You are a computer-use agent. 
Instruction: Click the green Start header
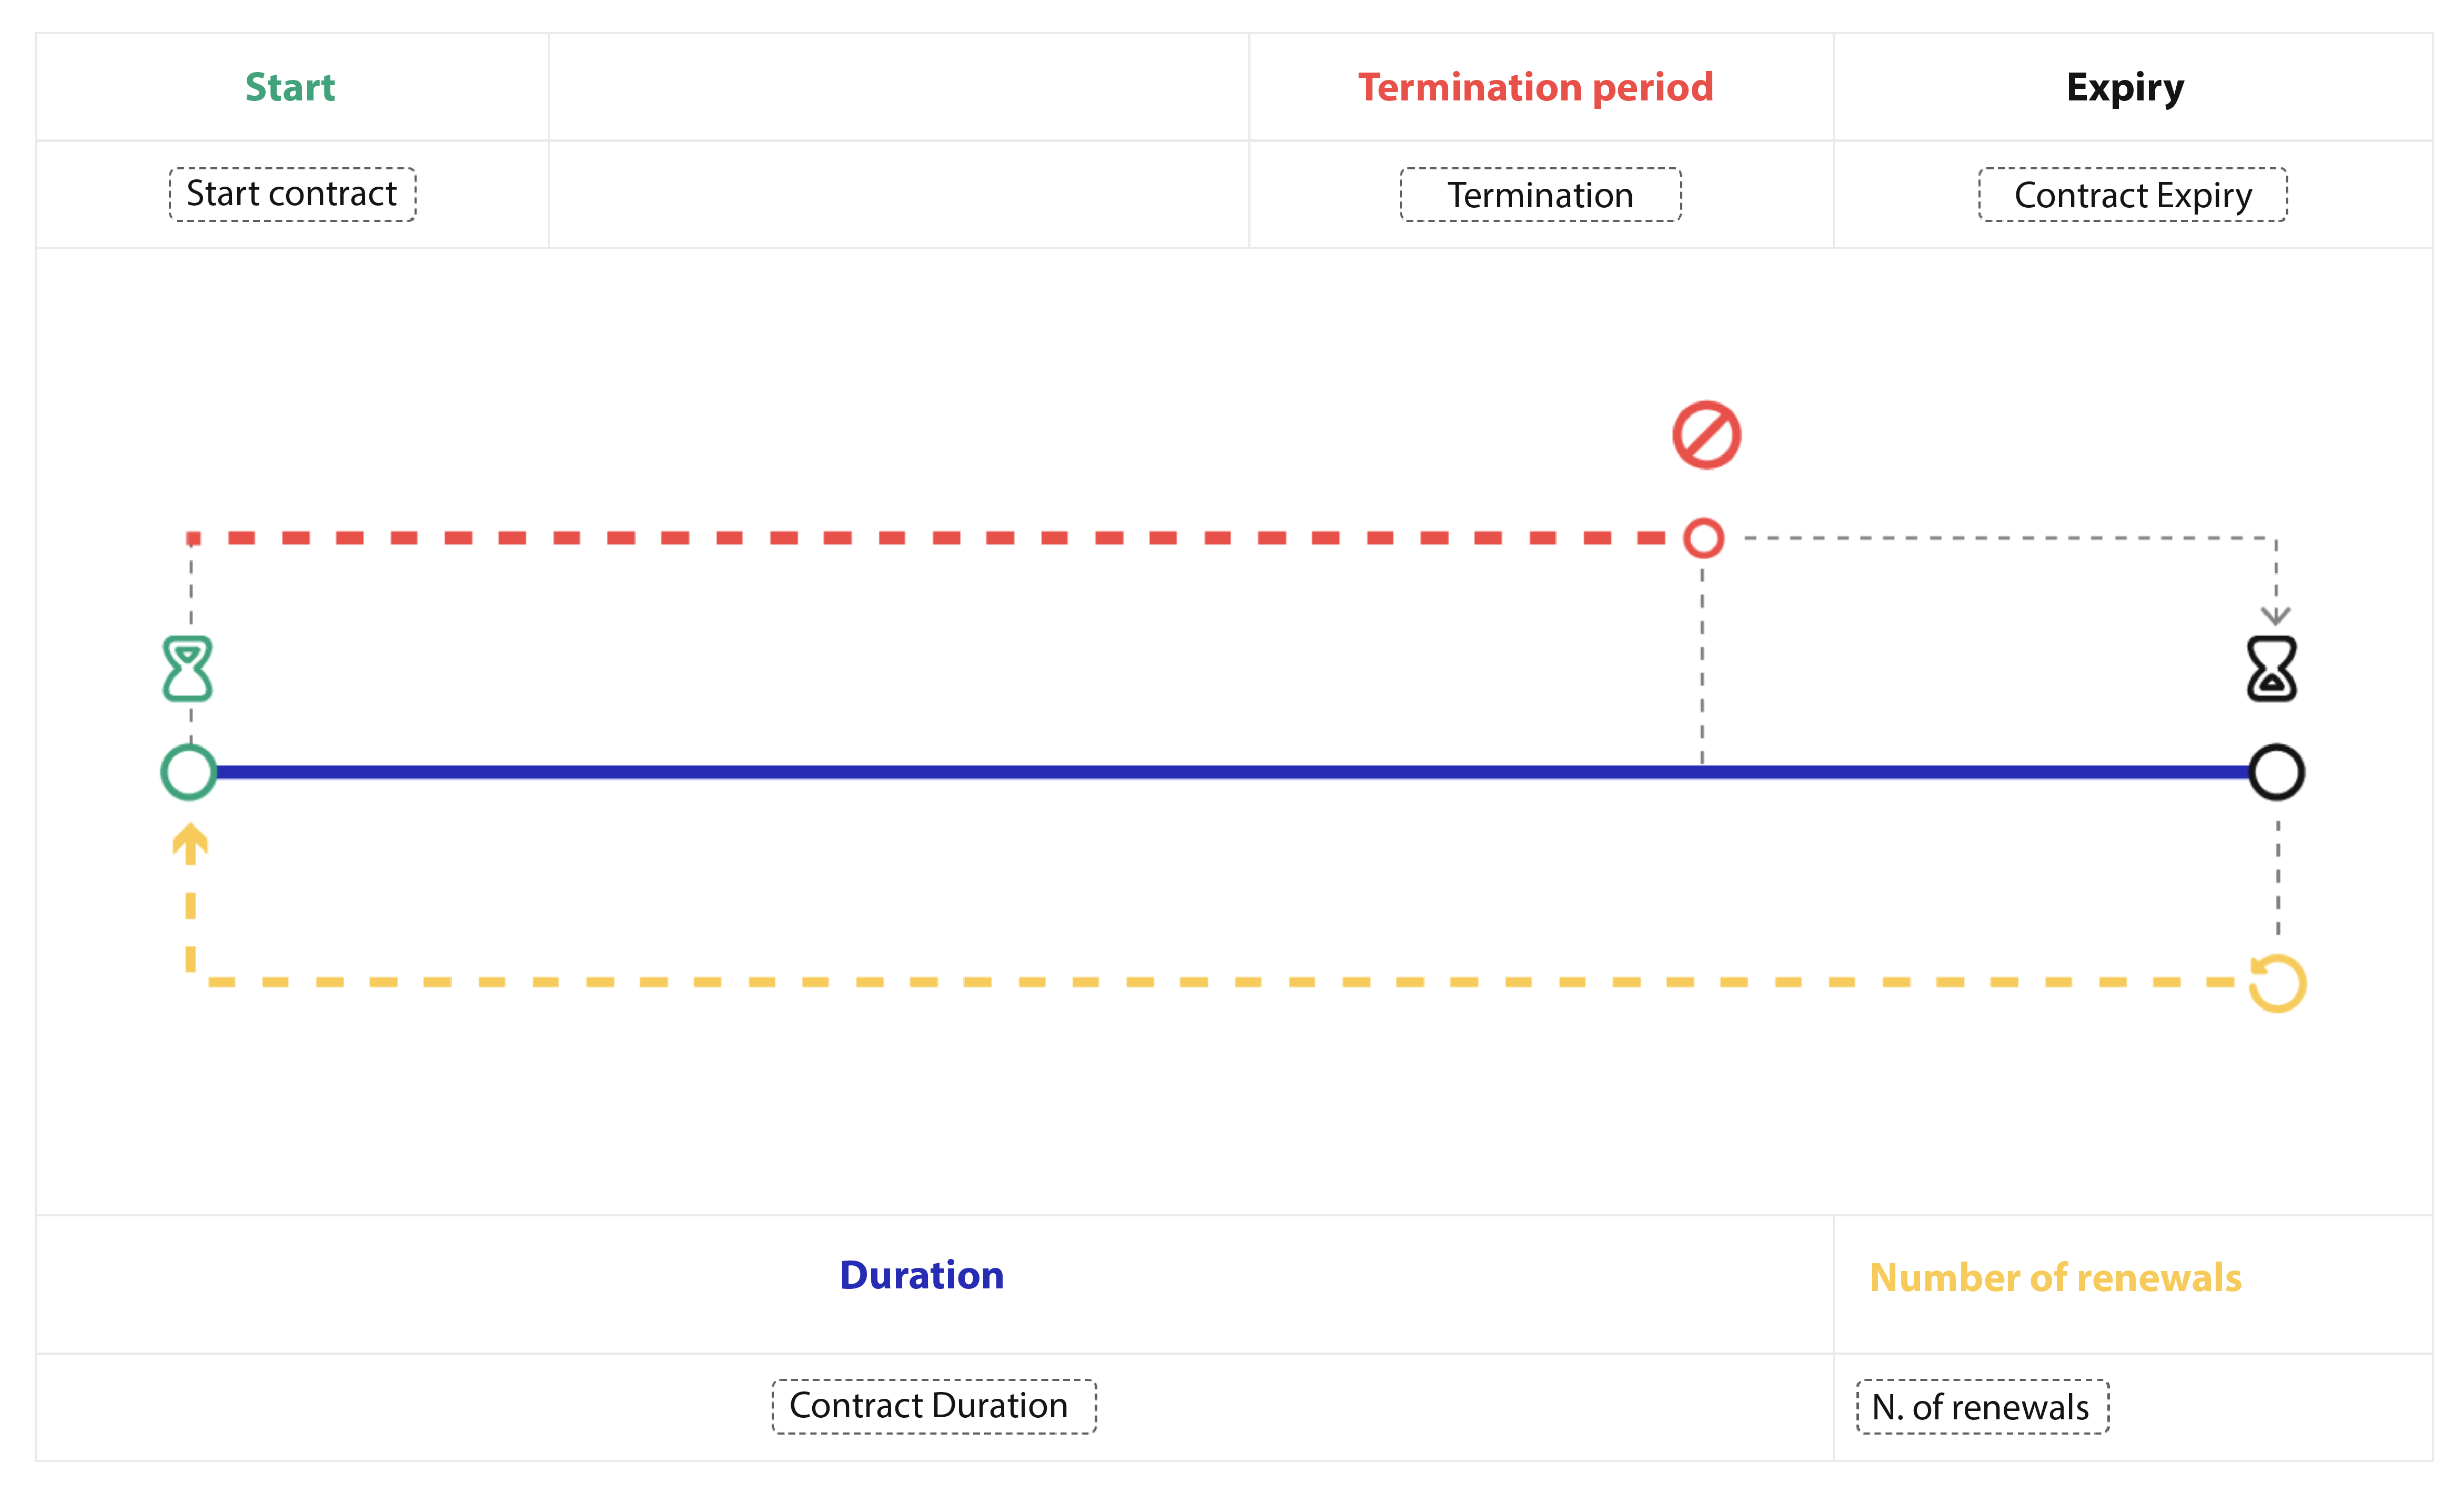click(290, 87)
